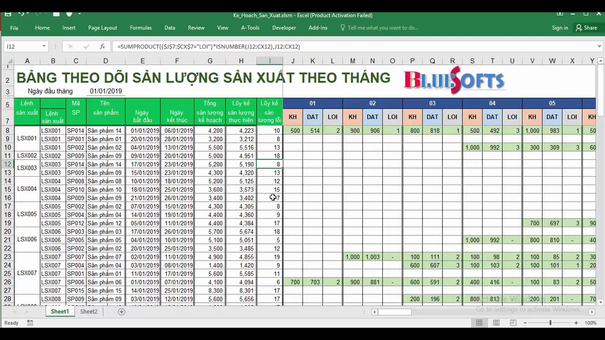This screenshot has width=605, height=340.
Task: Click vertical scrollbar down arrow
Action: [601, 302]
